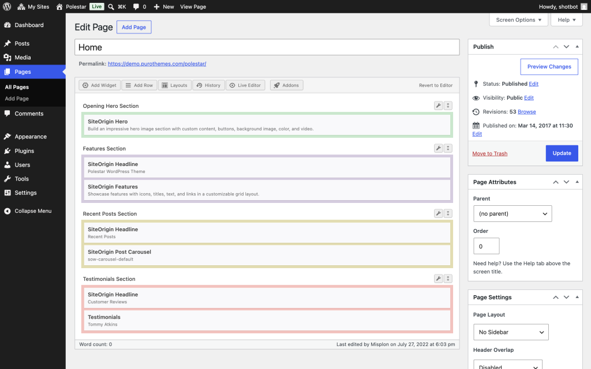Open History in builder toolbar

coord(208,85)
